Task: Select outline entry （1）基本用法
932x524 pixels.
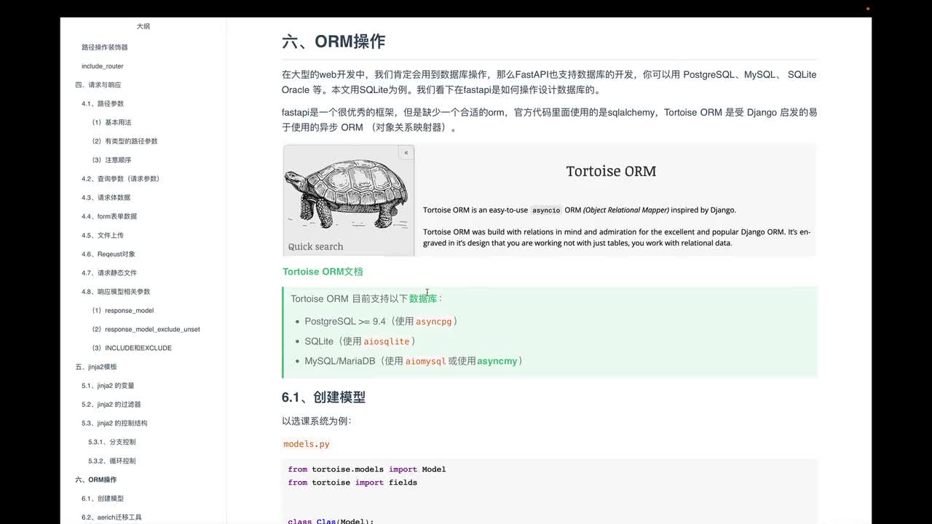Action: click(110, 122)
